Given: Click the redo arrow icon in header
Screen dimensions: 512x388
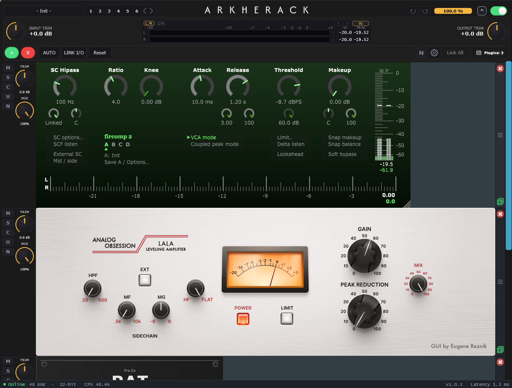Looking at the screenshot, I should point(425,11).
